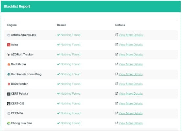Select the Badbitcoin engine name
This screenshot has width=182, height=131.
tap(18, 64)
